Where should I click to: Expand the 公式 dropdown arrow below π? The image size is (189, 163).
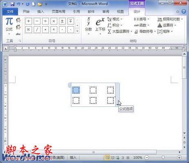tap(9, 34)
